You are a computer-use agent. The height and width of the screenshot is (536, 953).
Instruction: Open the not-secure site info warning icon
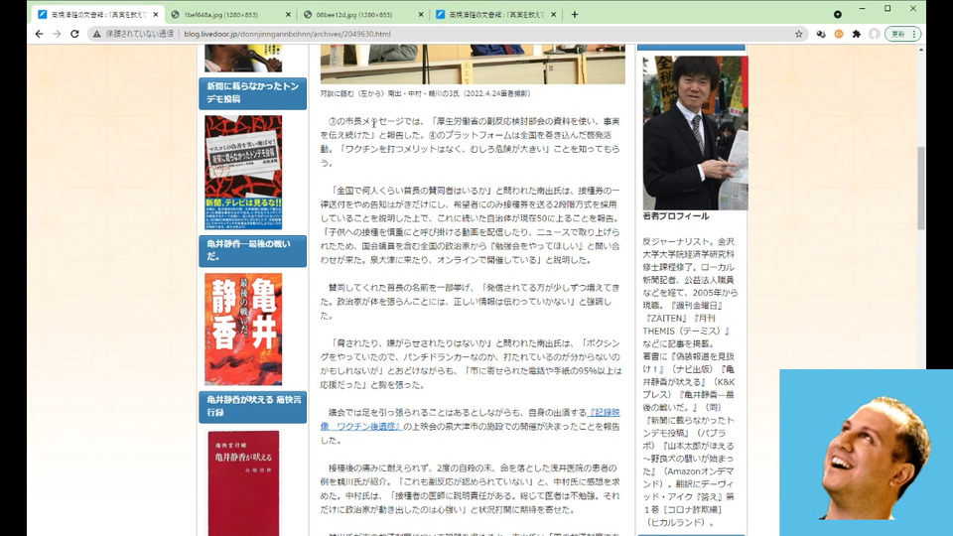coord(96,34)
